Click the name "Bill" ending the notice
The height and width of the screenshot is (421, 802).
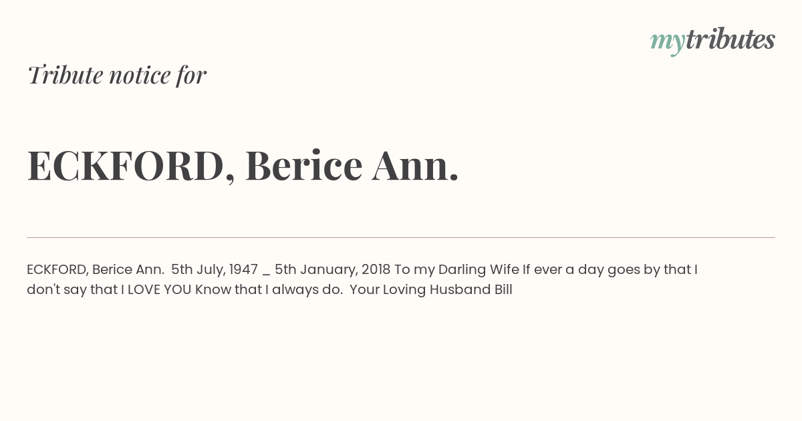pyautogui.click(x=503, y=290)
